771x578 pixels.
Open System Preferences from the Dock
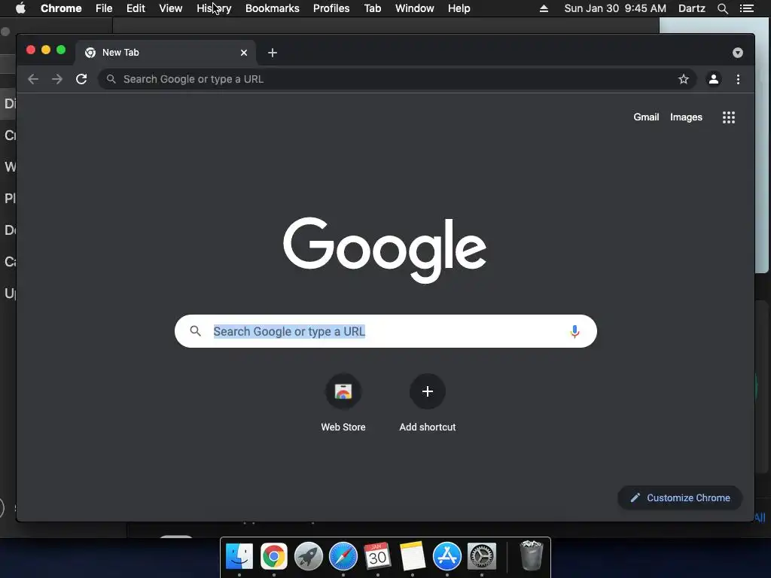[481, 556]
